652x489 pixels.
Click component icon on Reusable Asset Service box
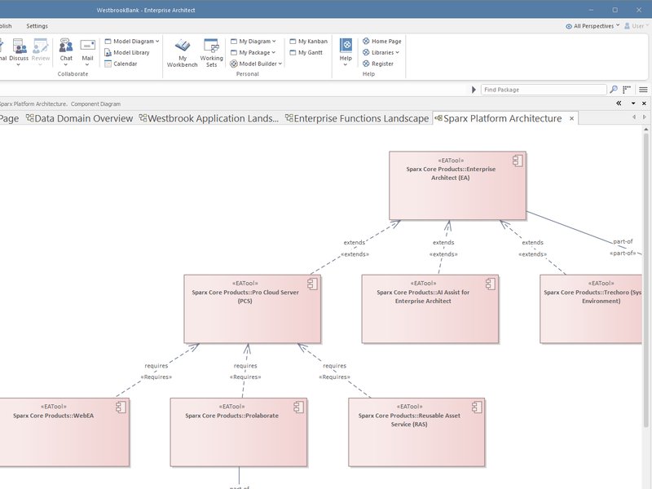pos(477,407)
